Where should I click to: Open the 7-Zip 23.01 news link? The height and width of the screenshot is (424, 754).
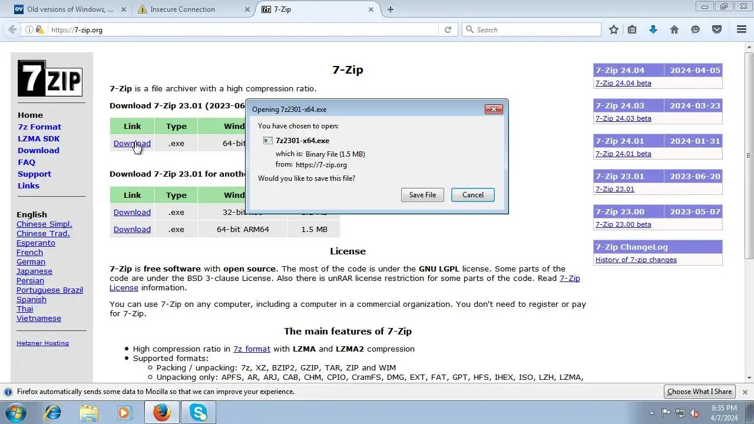pyautogui.click(x=615, y=189)
